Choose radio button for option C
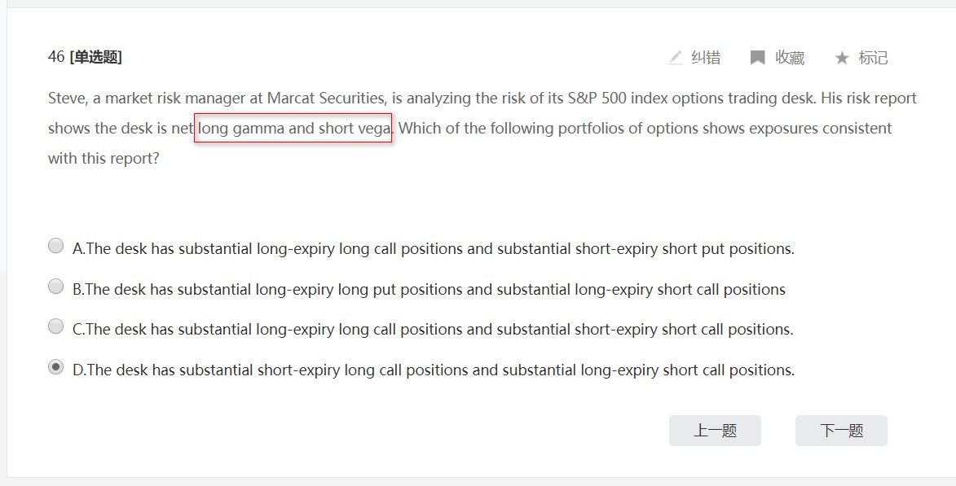The height and width of the screenshot is (486, 956). pyautogui.click(x=55, y=326)
